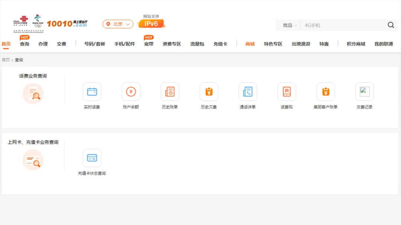Click the 集团客户账单 label link
Screen dimensions: 401x225
click(x=326, y=107)
